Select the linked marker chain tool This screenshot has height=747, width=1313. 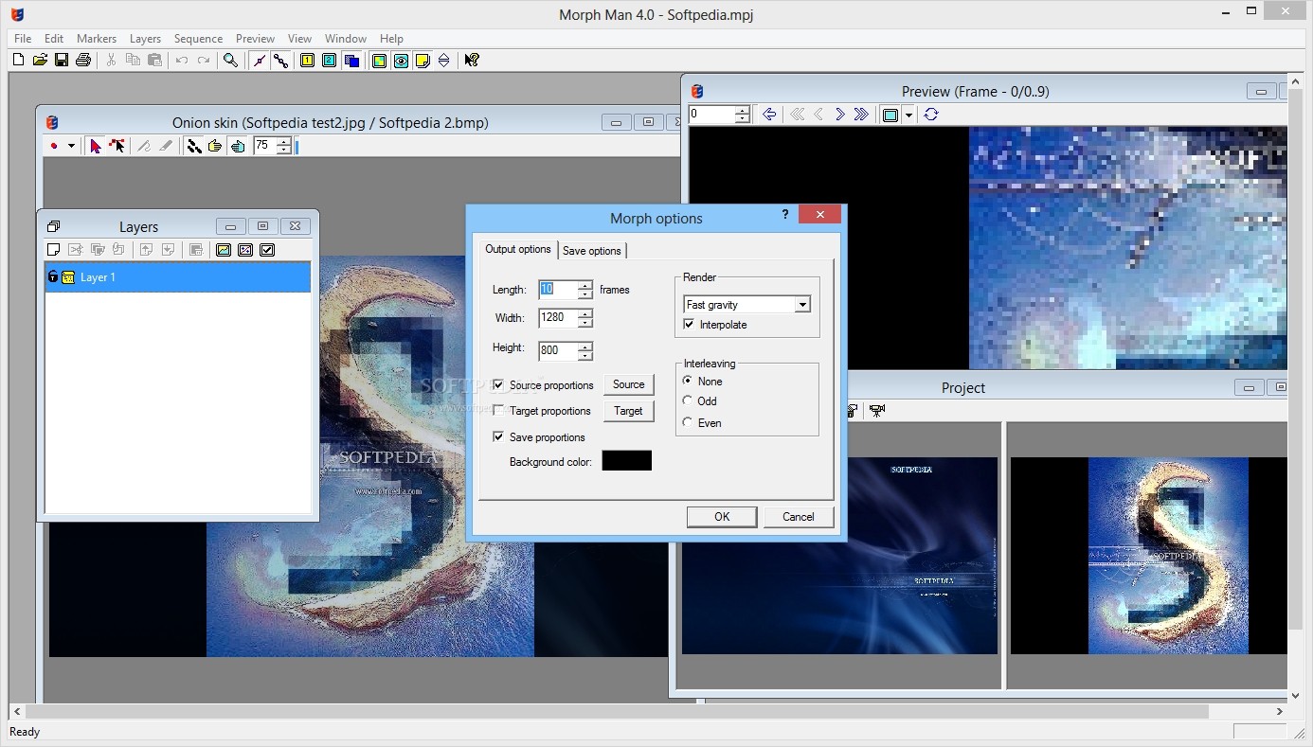pos(280,61)
